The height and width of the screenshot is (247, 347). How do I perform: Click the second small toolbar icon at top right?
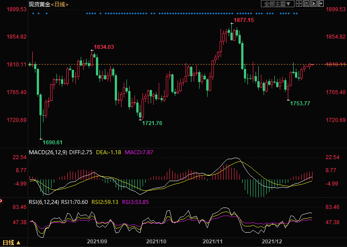tap(307, 4)
